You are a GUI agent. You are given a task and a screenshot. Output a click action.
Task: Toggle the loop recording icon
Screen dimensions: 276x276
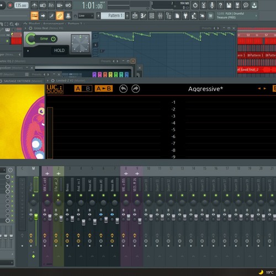tap(68, 6)
